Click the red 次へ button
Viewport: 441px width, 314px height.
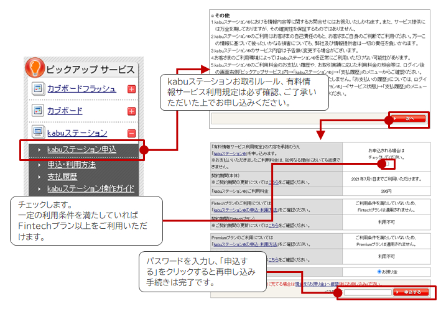click(409, 119)
